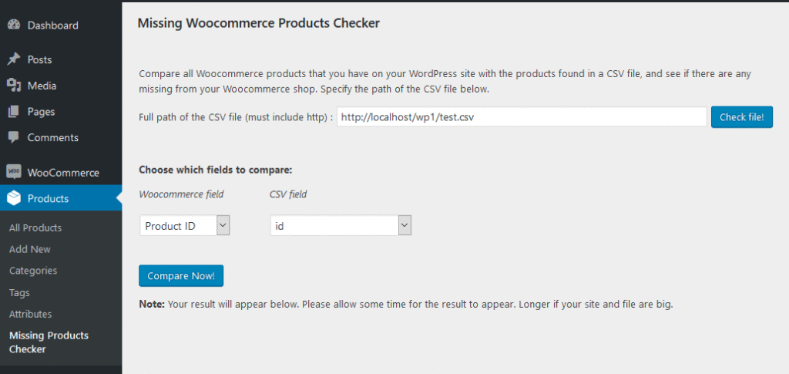
Task: Click the arrow on Product ID select
Action: (223, 225)
